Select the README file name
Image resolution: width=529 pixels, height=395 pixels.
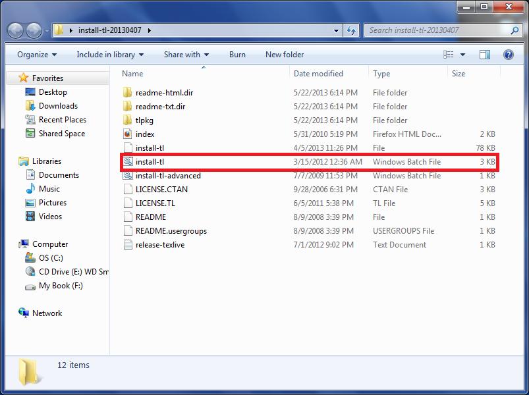151,217
